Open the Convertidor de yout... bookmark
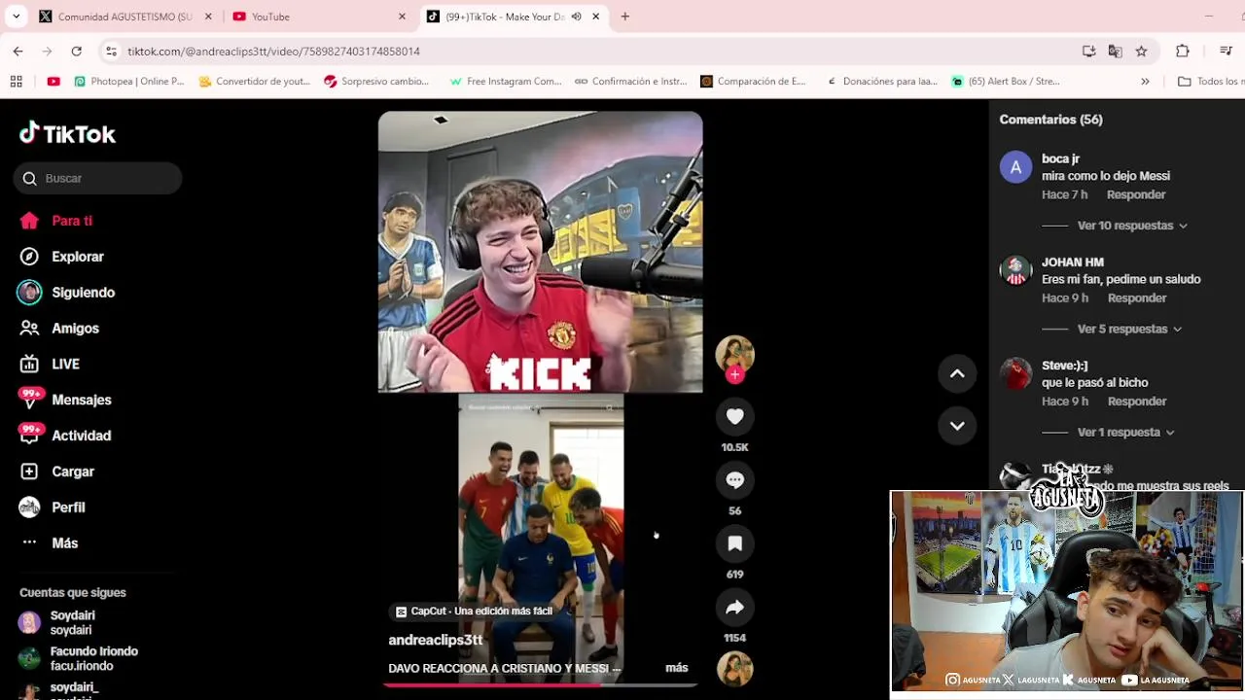Screen dimensions: 1245x700 pyautogui.click(x=254, y=82)
